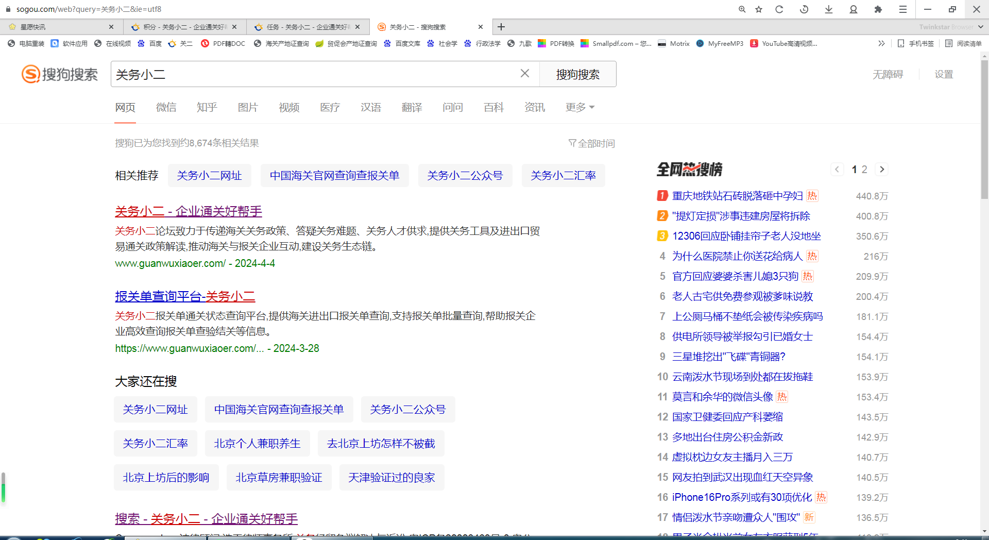Open the 贸促会产地证查询 bookmark
Screen dimensions: 989x540
point(346,44)
